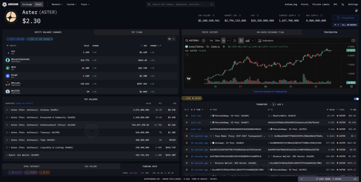The height and width of the screenshot is (182, 361).
Task: Collapse the chart legend with chevron
Action: point(187,55)
